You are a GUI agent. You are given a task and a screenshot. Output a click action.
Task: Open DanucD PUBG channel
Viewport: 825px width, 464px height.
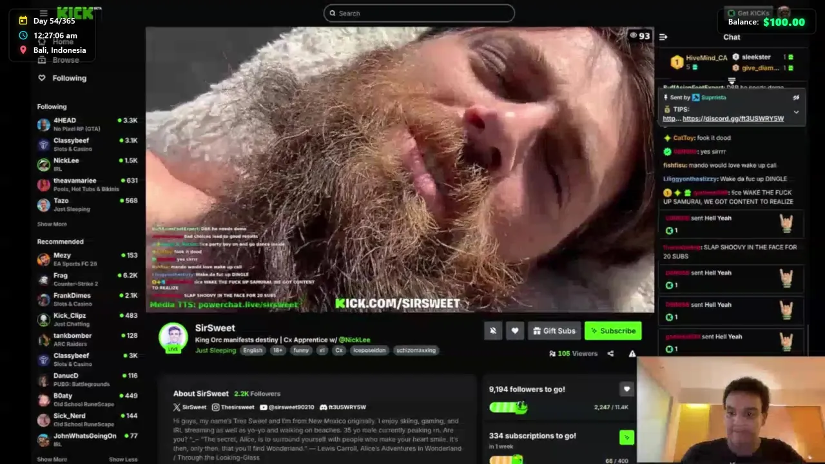click(x=87, y=379)
